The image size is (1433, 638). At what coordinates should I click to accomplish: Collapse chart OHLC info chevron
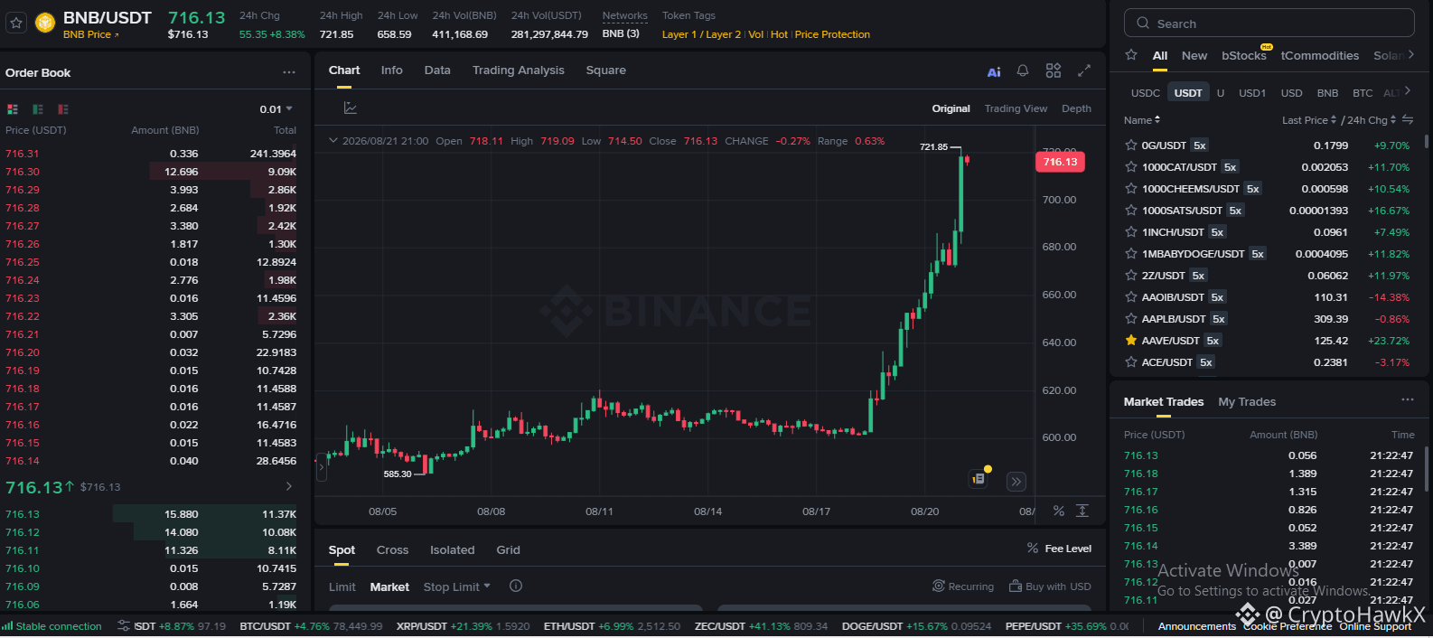click(x=333, y=141)
